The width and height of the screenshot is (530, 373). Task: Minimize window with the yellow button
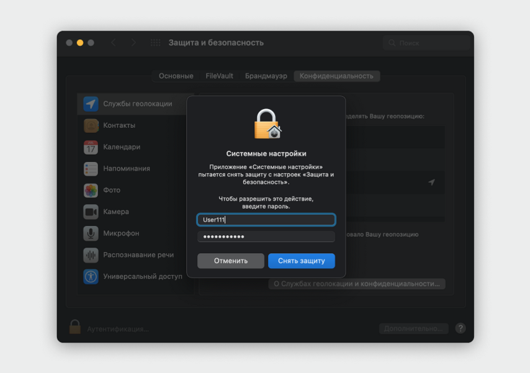[x=80, y=43]
